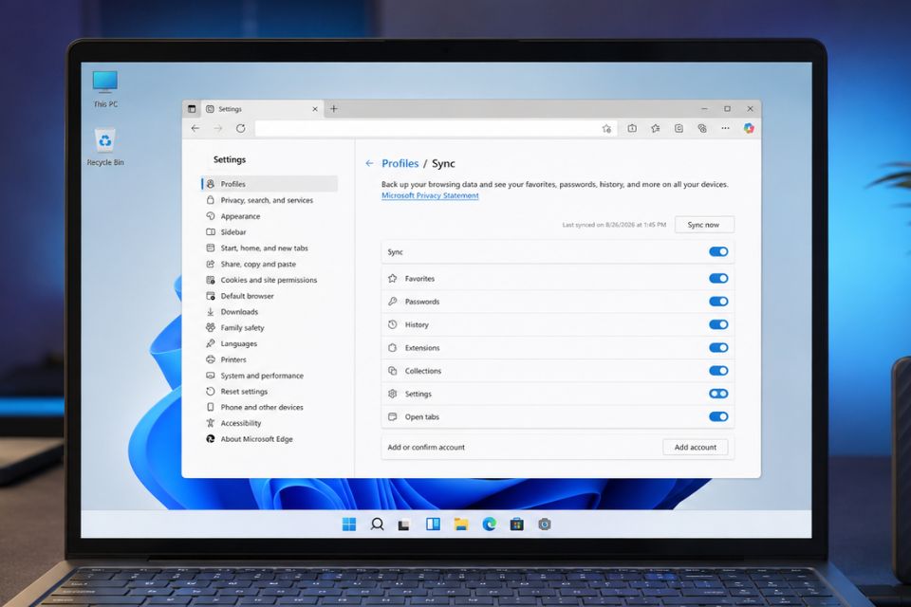The width and height of the screenshot is (911, 607).
Task: Open the gear Settings app on taskbar
Action: [545, 524]
